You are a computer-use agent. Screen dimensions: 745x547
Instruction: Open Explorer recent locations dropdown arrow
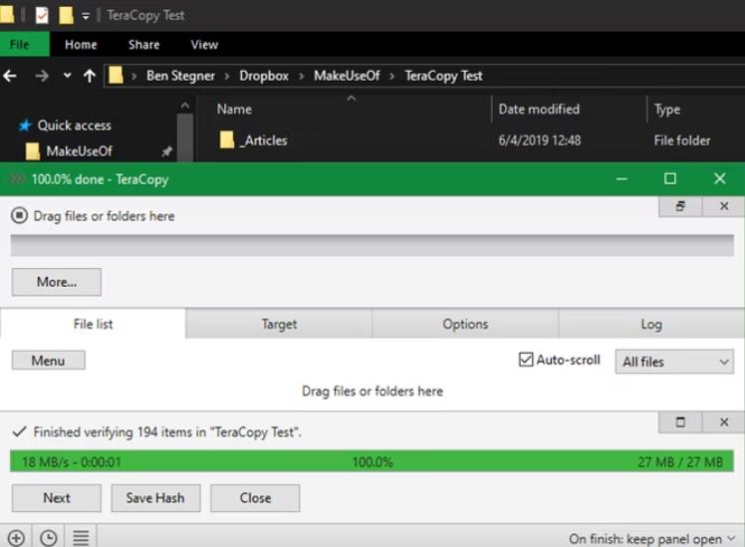click(67, 76)
